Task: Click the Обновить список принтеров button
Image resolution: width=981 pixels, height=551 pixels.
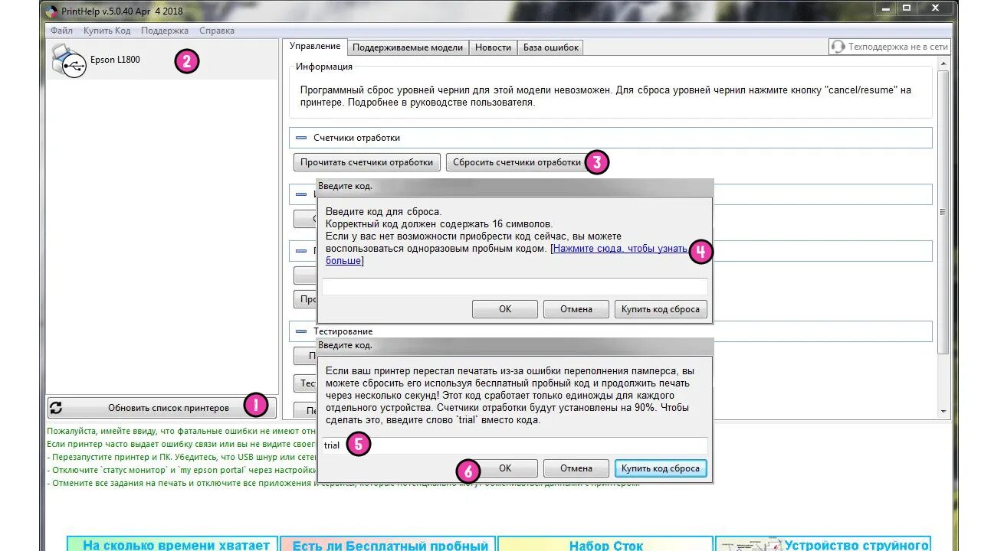Action: click(x=161, y=408)
